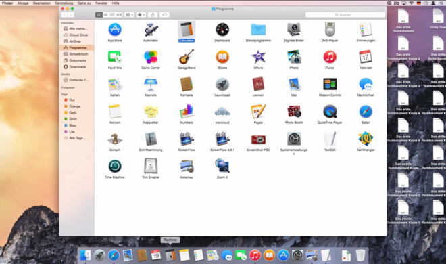Click the Suchen search field
This screenshot has height=264, width=446.
pos(345,14)
